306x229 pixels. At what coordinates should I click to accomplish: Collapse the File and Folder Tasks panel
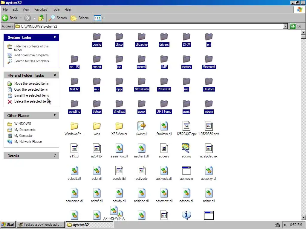(x=55, y=75)
